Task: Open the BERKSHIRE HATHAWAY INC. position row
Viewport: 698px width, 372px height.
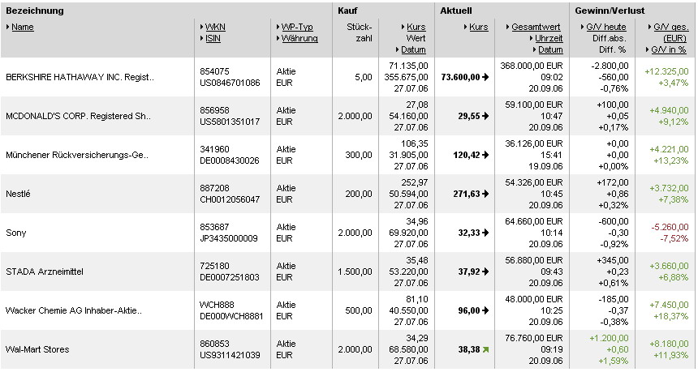Action: point(80,78)
